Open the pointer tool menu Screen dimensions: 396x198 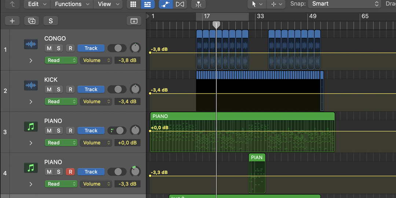[x=257, y=4]
